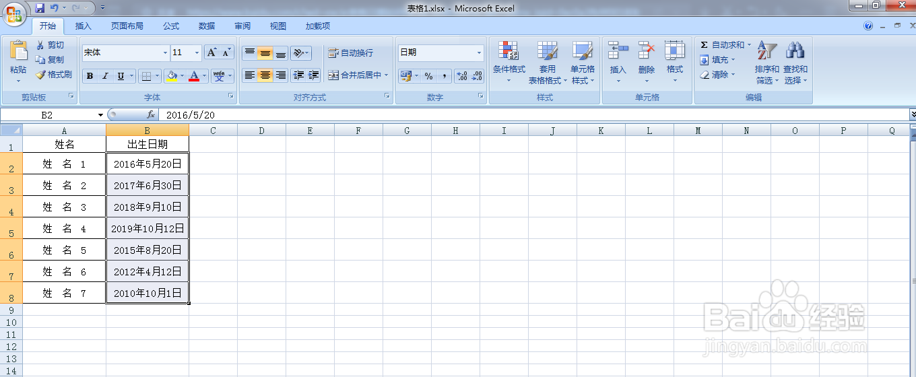Click the Delete cells button (删除)
This screenshot has width=916, height=377.
pyautogui.click(x=647, y=62)
